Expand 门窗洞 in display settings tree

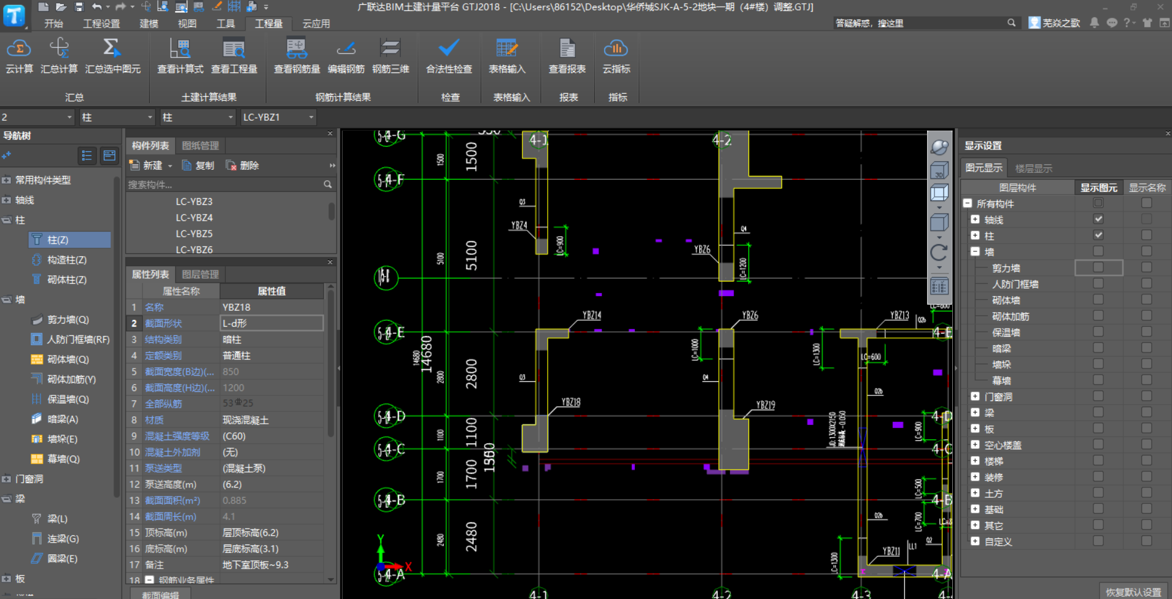pos(975,397)
